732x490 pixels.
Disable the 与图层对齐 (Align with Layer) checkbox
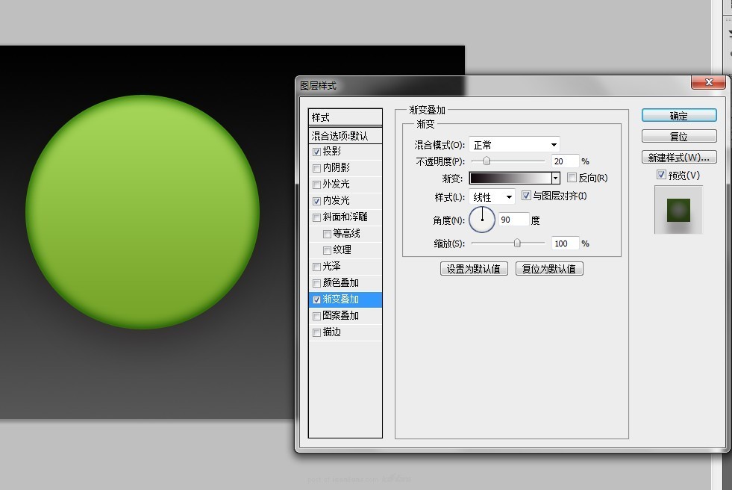coord(525,196)
